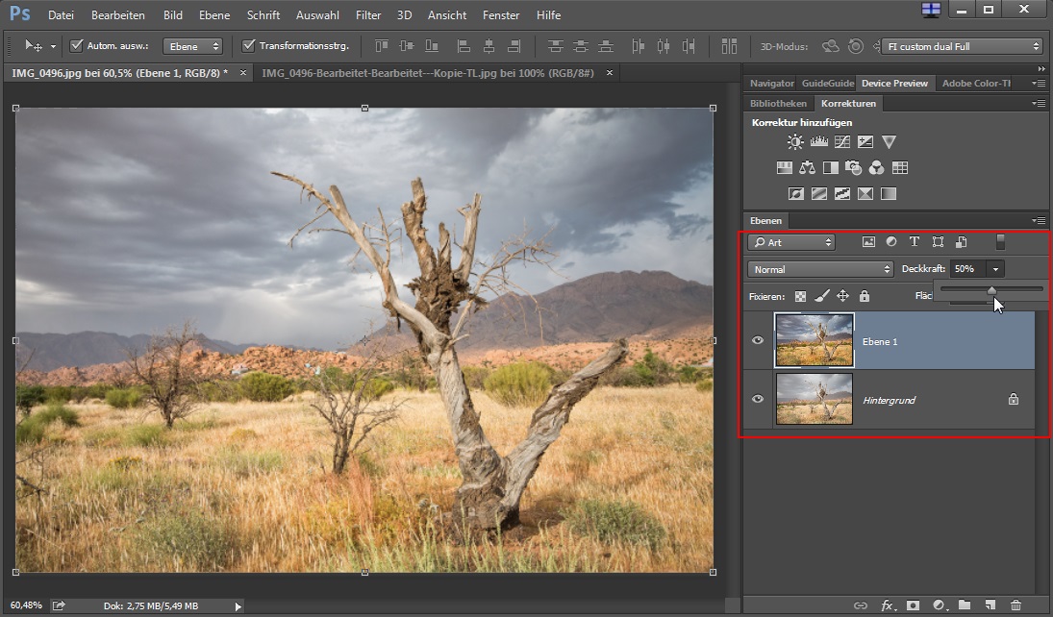Toggle lock all for layer
1053x617 pixels.
click(x=865, y=296)
